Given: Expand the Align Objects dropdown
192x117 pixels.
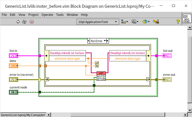Looking at the screenshot, I should click(x=125, y=22).
